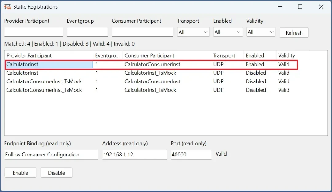Maximize the Static Registrations window

300,7
